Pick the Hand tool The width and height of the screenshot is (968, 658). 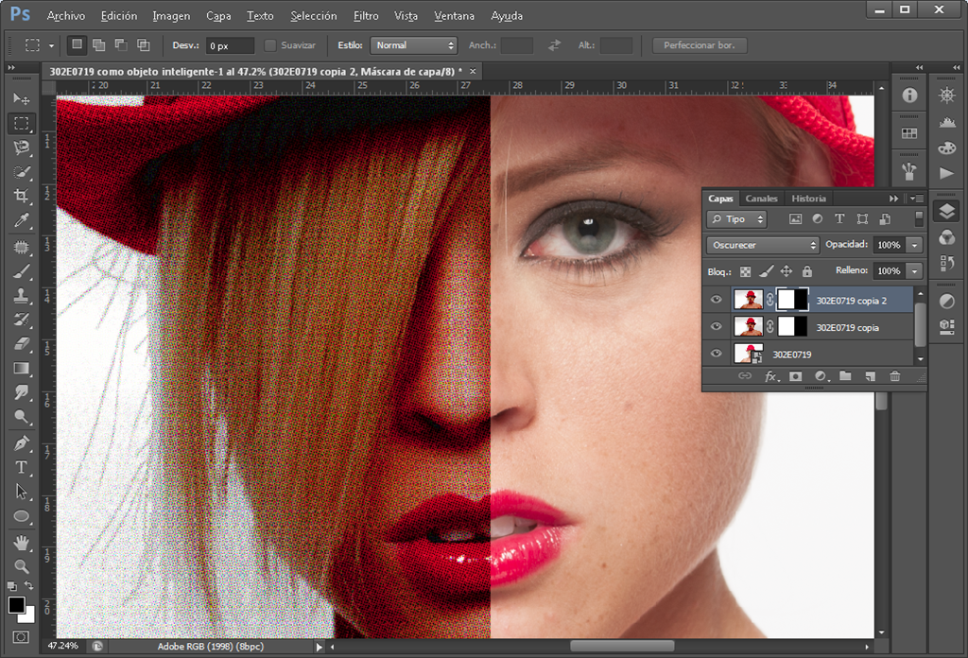(21, 543)
